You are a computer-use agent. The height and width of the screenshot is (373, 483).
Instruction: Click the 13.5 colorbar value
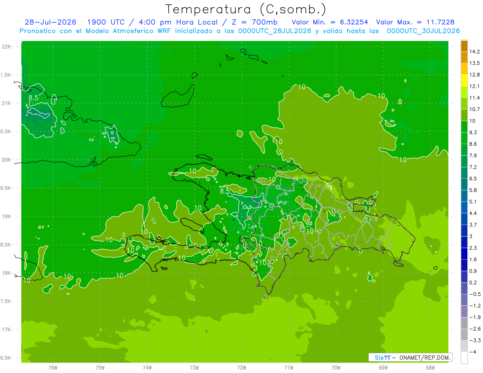(475, 63)
